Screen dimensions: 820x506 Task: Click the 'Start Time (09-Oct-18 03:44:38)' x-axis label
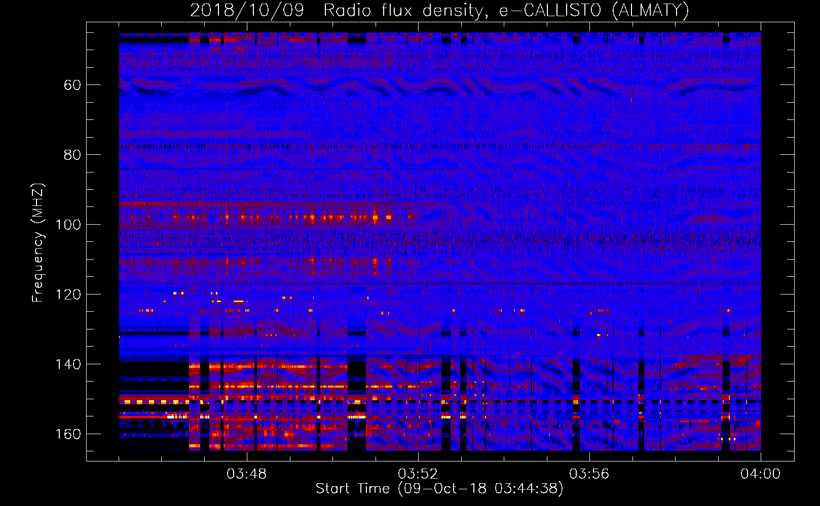point(439,489)
